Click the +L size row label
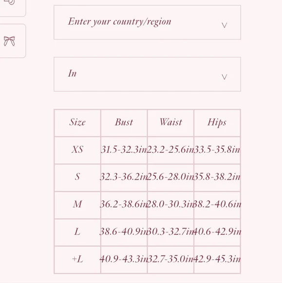This screenshot has height=283, width=282. [x=77, y=259]
